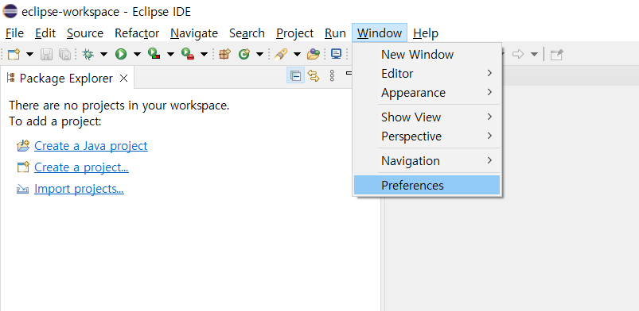Image resolution: width=639 pixels, height=311 pixels.
Task: Open the Project menu
Action: 295,33
